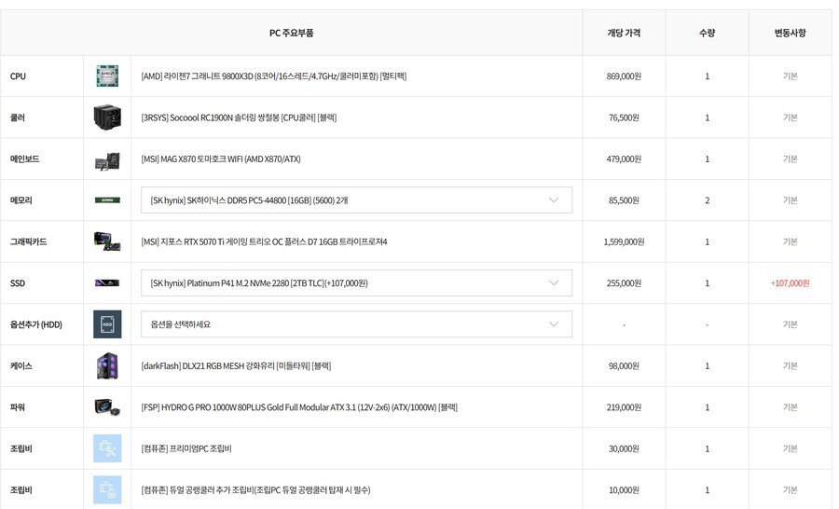
Task: Expand the HDD option select dropdown
Action: pos(356,324)
